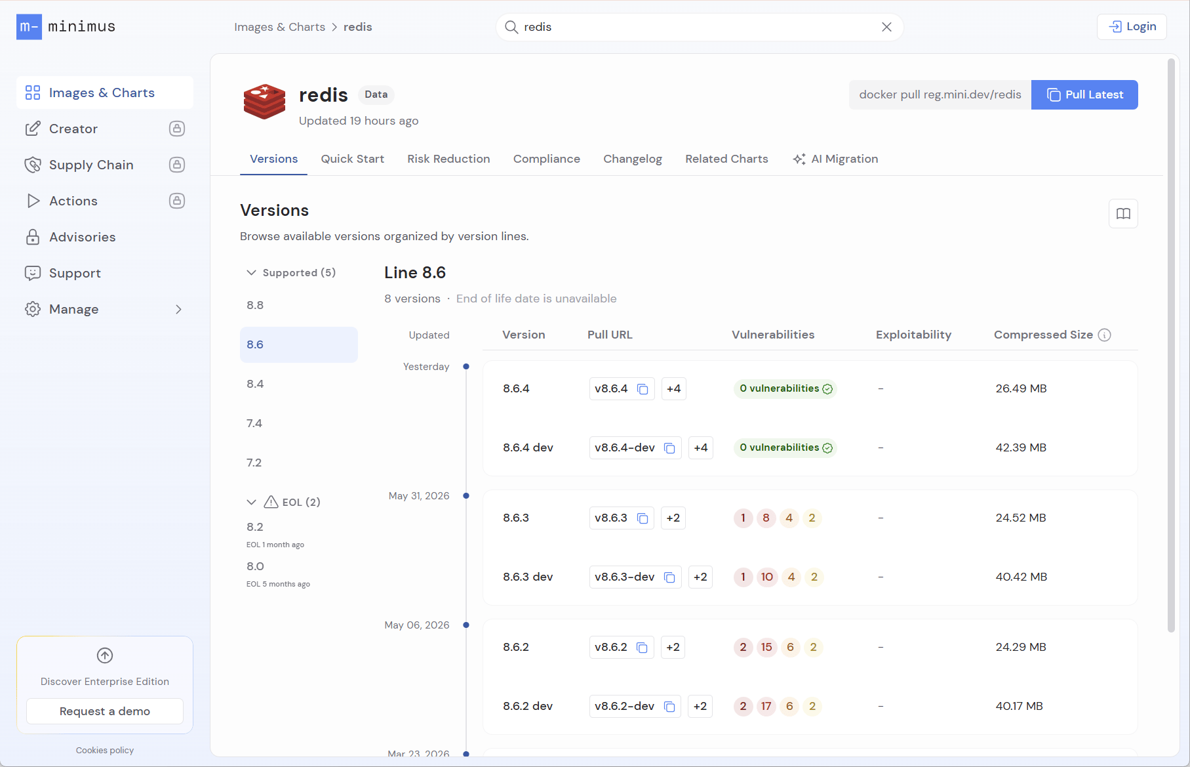Click the Yesterday timeline dot

pyautogui.click(x=466, y=367)
